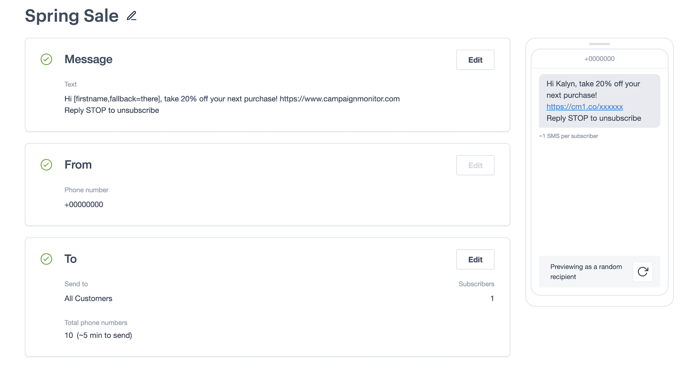The width and height of the screenshot is (699, 374).
Task: Click the All Customers list name
Action: click(88, 299)
